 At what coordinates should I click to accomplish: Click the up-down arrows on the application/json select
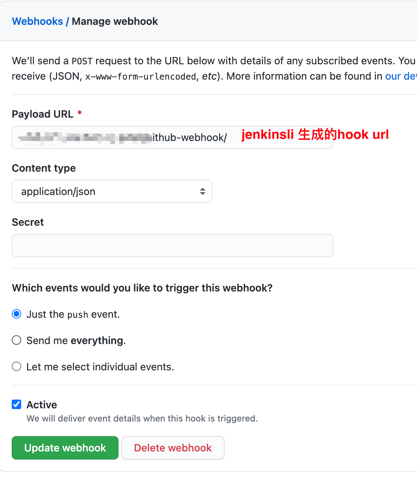pyautogui.click(x=202, y=191)
